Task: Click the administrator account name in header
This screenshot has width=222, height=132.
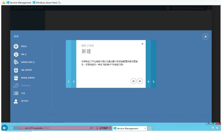Action: coord(188,8)
